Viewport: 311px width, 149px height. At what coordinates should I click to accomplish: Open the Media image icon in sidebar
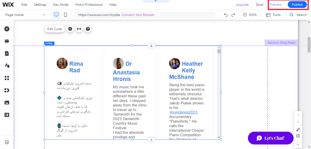(7, 103)
